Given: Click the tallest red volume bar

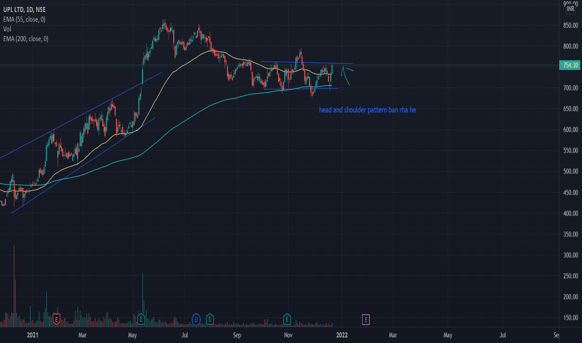Looking at the screenshot, I should pyautogui.click(x=14, y=286).
